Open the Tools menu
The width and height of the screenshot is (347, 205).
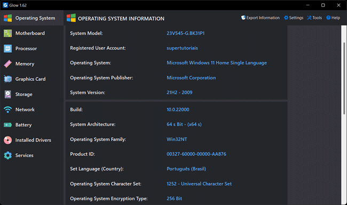coord(314,18)
